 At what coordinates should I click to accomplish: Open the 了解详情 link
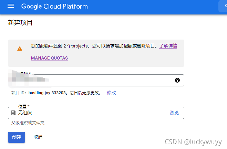(x=168, y=46)
